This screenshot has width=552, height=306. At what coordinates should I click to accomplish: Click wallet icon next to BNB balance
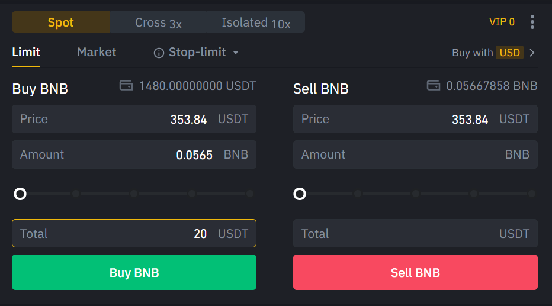[x=434, y=86]
